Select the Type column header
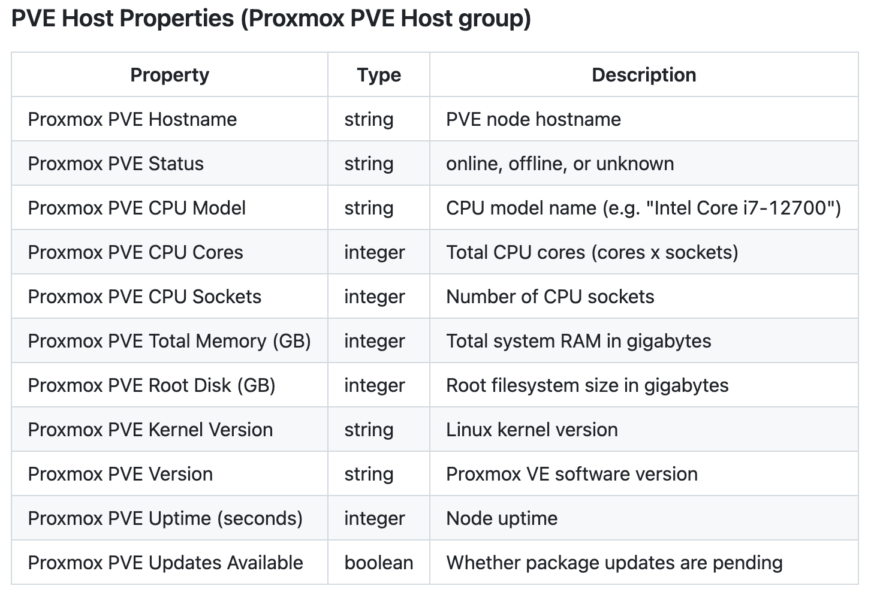 click(379, 75)
